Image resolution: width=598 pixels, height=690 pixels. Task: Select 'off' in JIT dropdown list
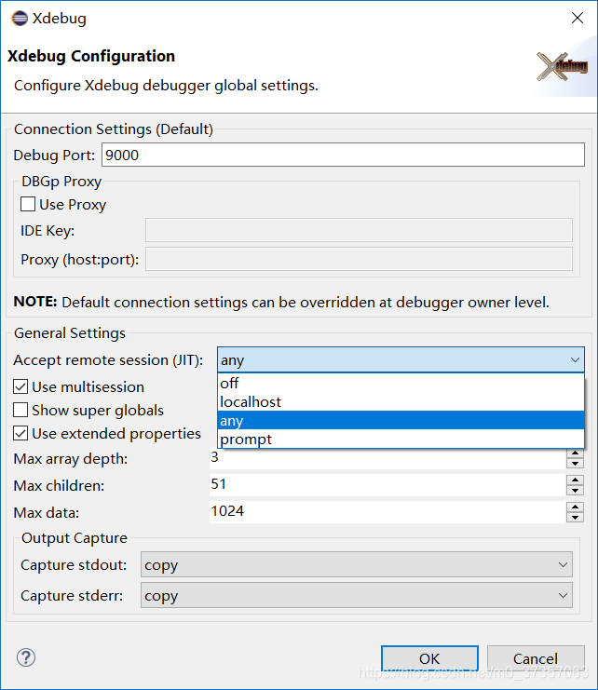401,384
